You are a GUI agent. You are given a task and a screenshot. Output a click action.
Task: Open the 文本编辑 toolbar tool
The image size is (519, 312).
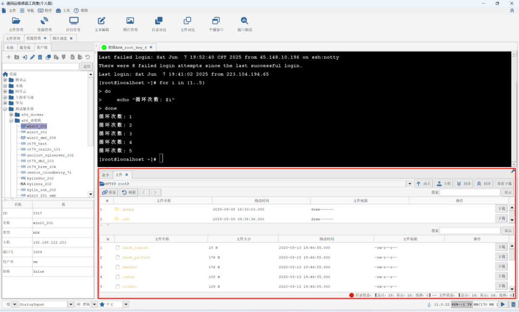pyautogui.click(x=101, y=24)
